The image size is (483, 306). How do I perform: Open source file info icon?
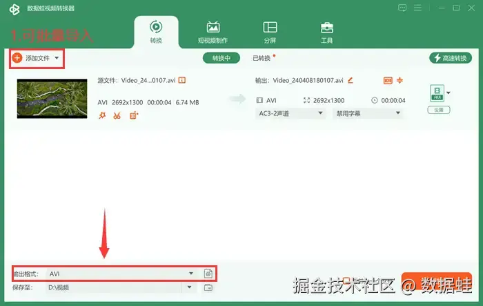(x=182, y=80)
